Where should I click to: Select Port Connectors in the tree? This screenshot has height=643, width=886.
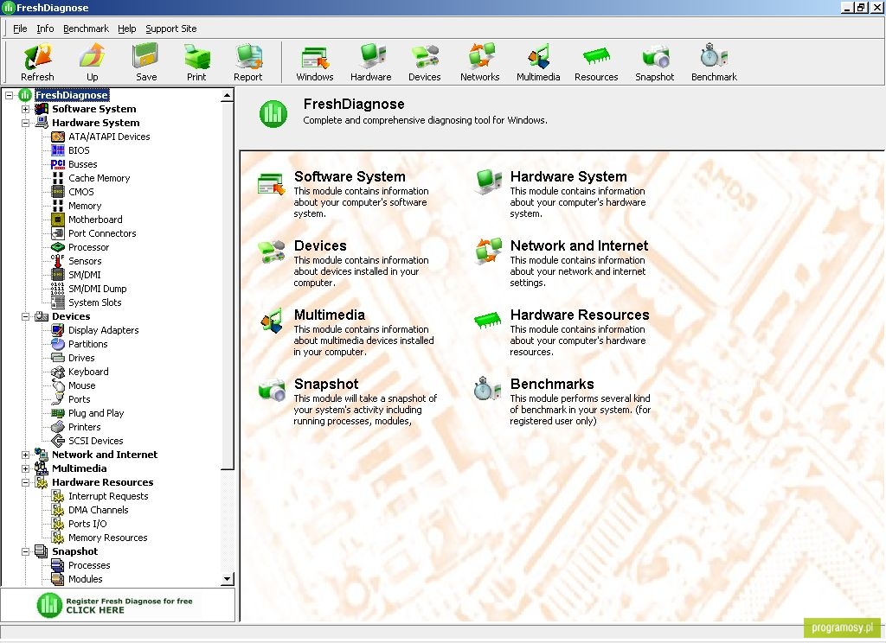point(102,233)
